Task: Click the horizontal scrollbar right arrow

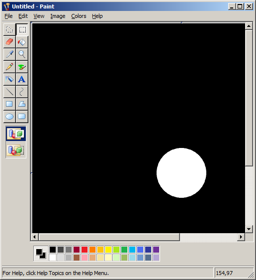Action: 241,237
